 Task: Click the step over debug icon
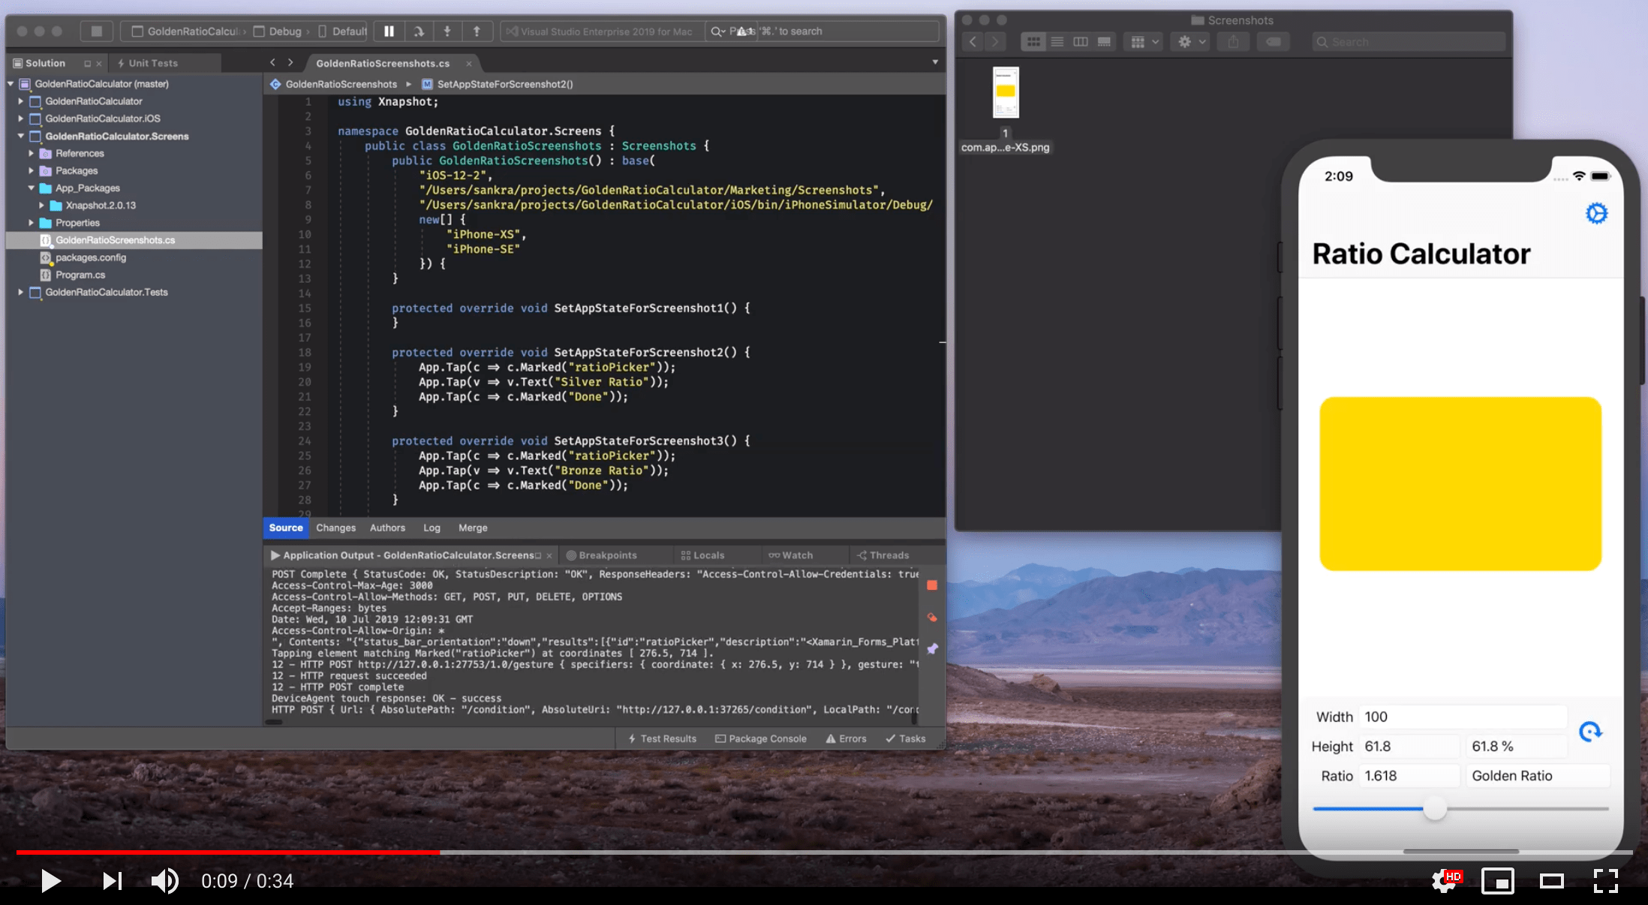pos(419,31)
